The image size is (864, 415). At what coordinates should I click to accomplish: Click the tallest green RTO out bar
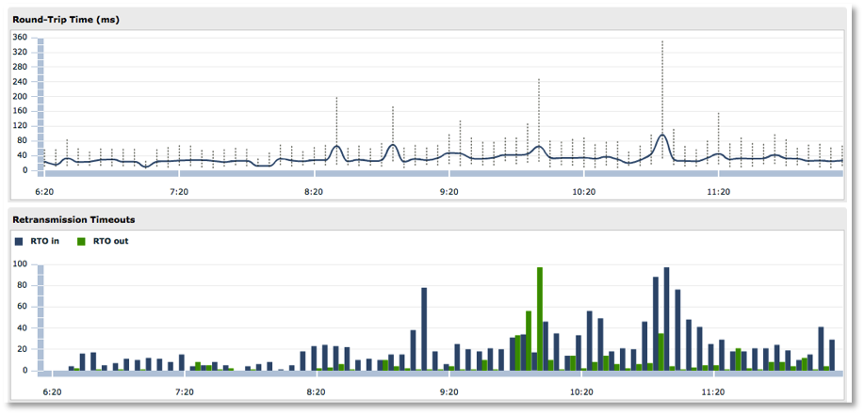[540, 319]
